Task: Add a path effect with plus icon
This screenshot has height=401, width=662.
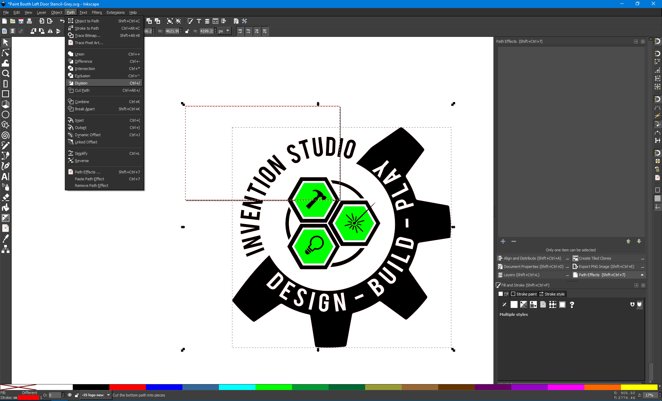Action: tap(503, 241)
